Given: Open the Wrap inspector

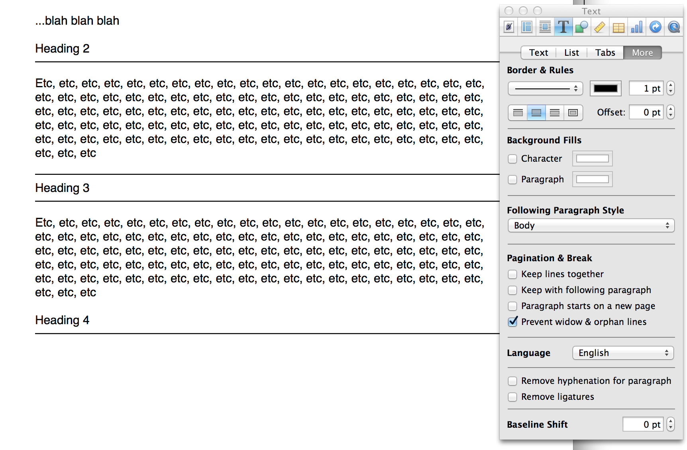Looking at the screenshot, I should pos(545,27).
